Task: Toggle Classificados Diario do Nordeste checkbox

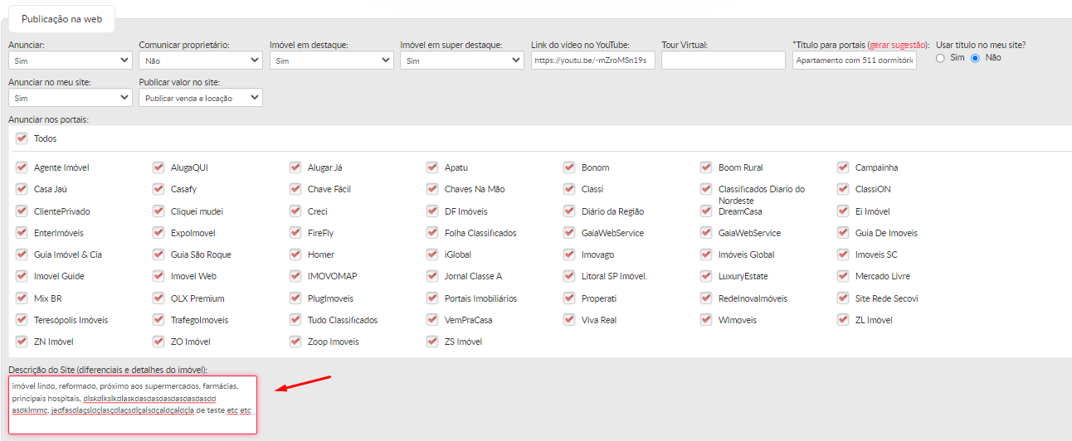Action: pos(706,189)
